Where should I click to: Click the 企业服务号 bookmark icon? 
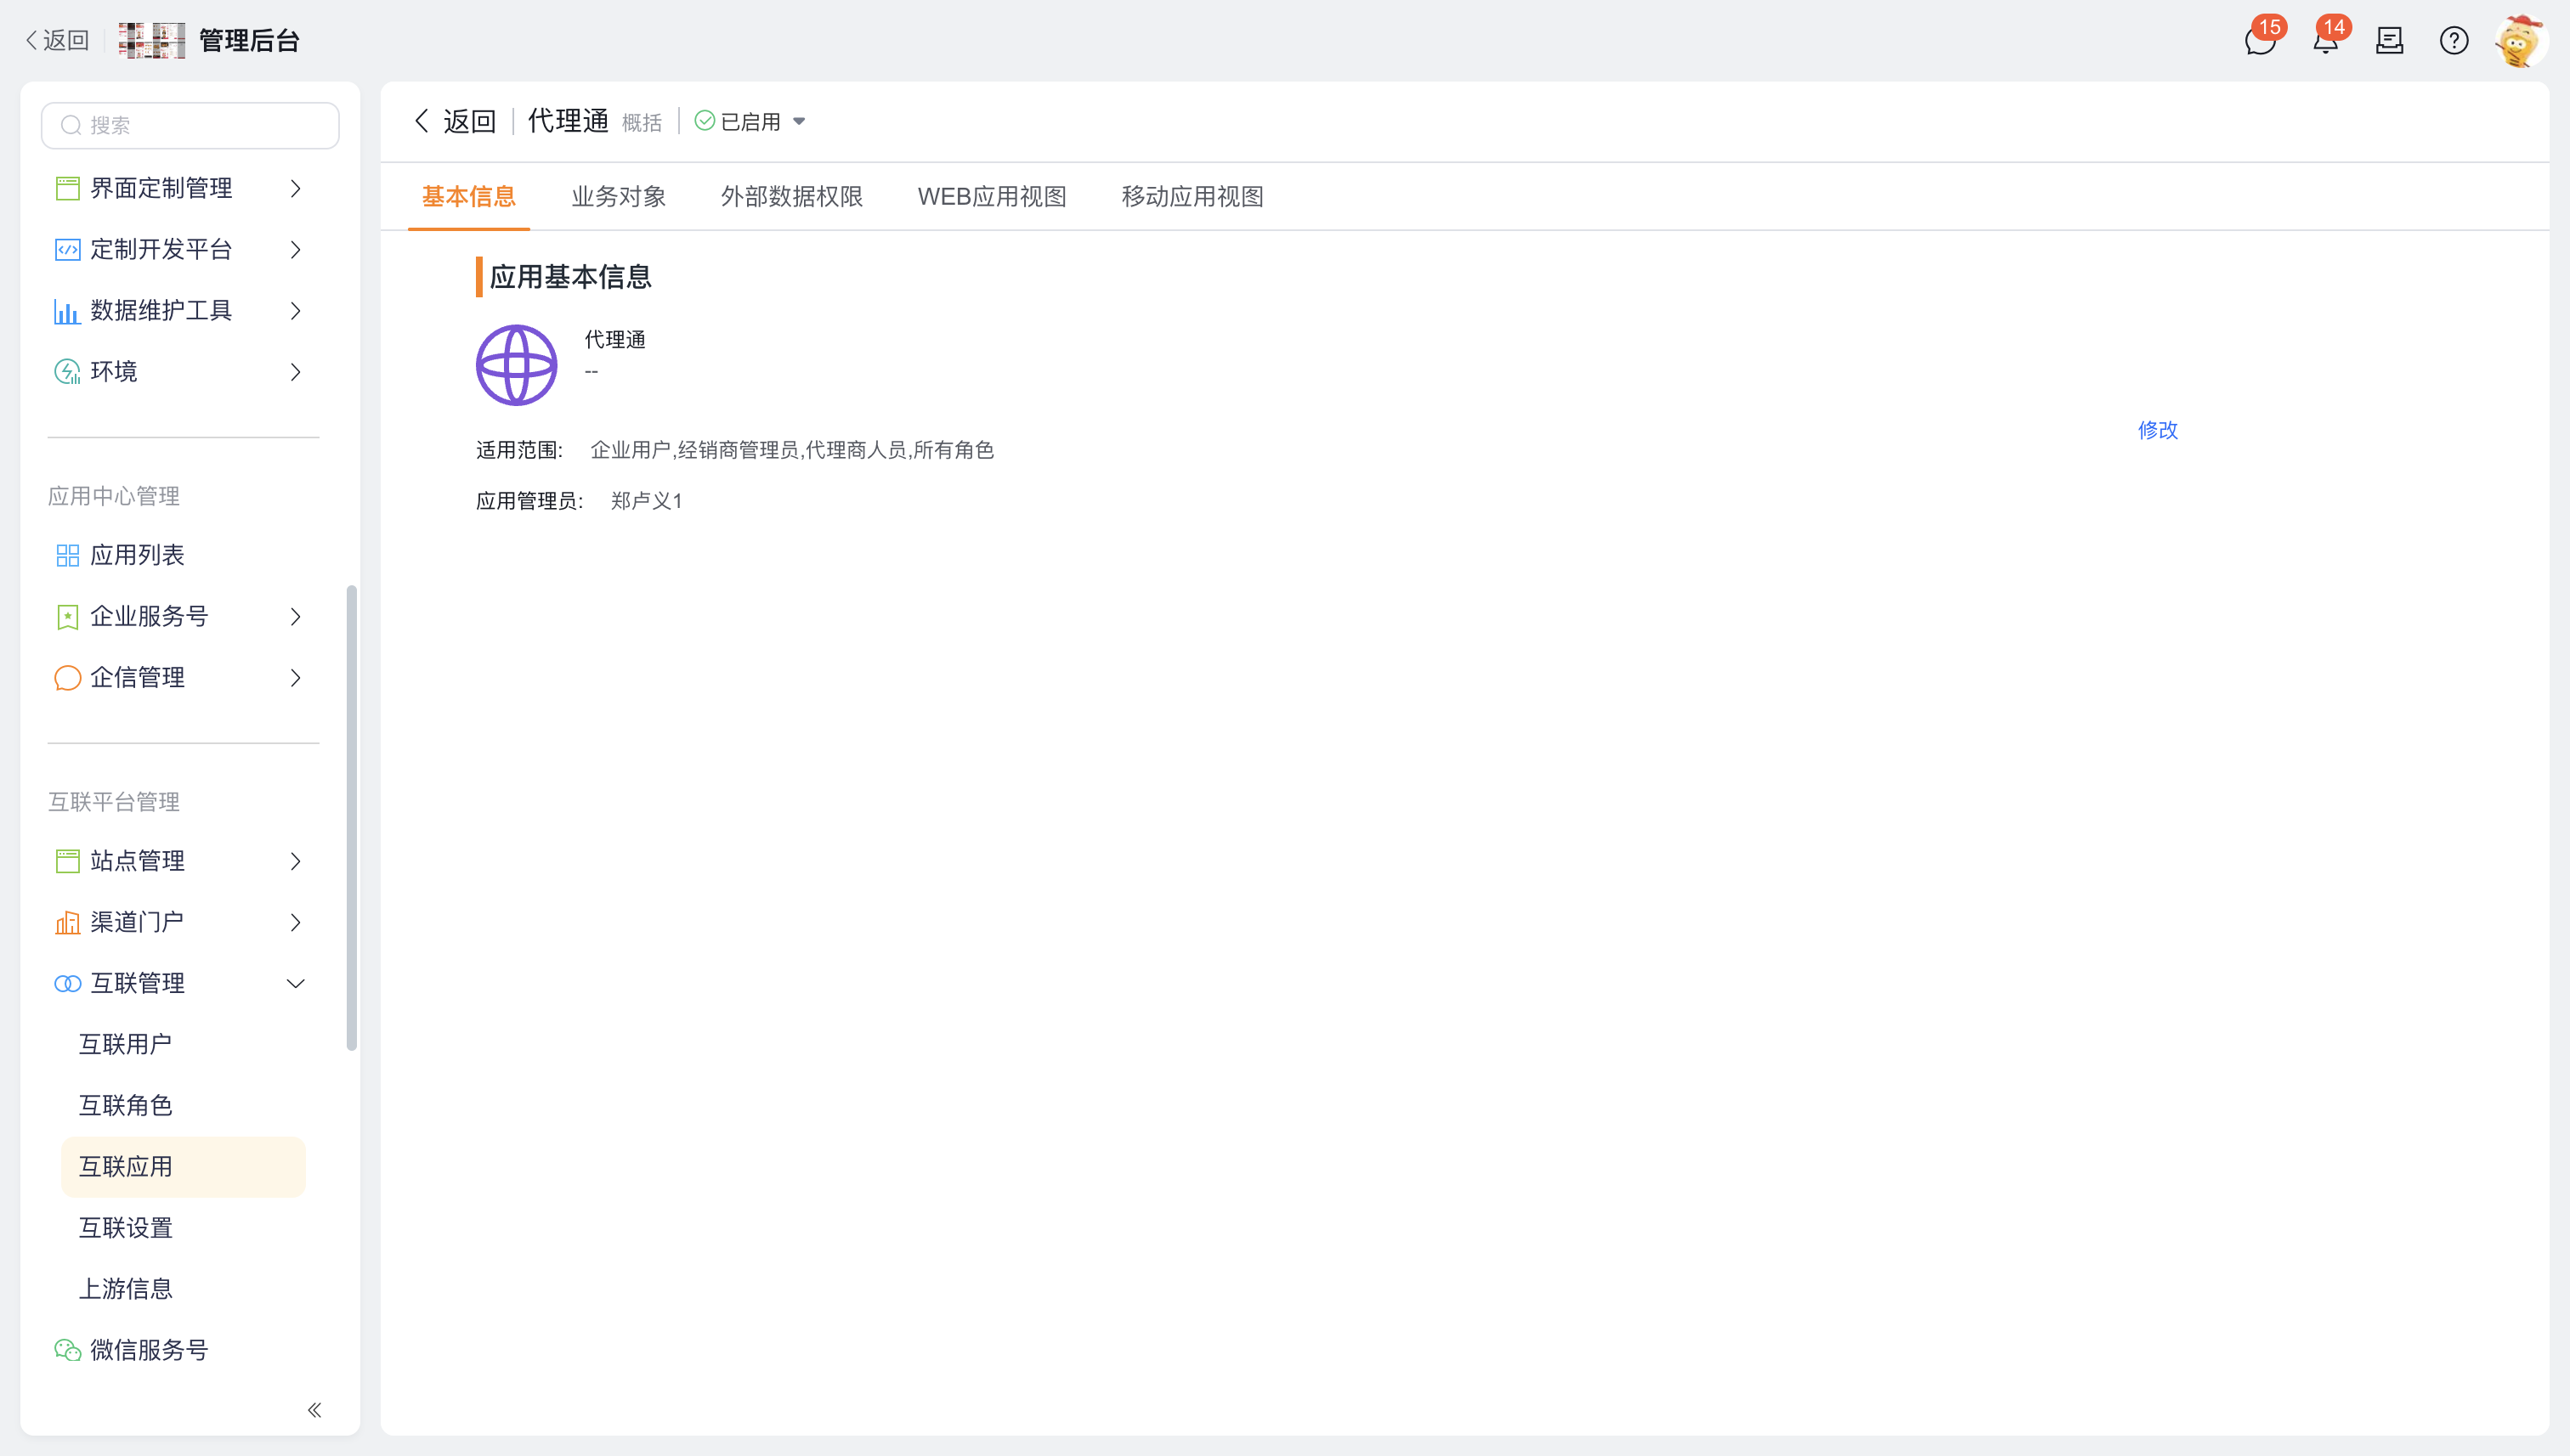[67, 617]
